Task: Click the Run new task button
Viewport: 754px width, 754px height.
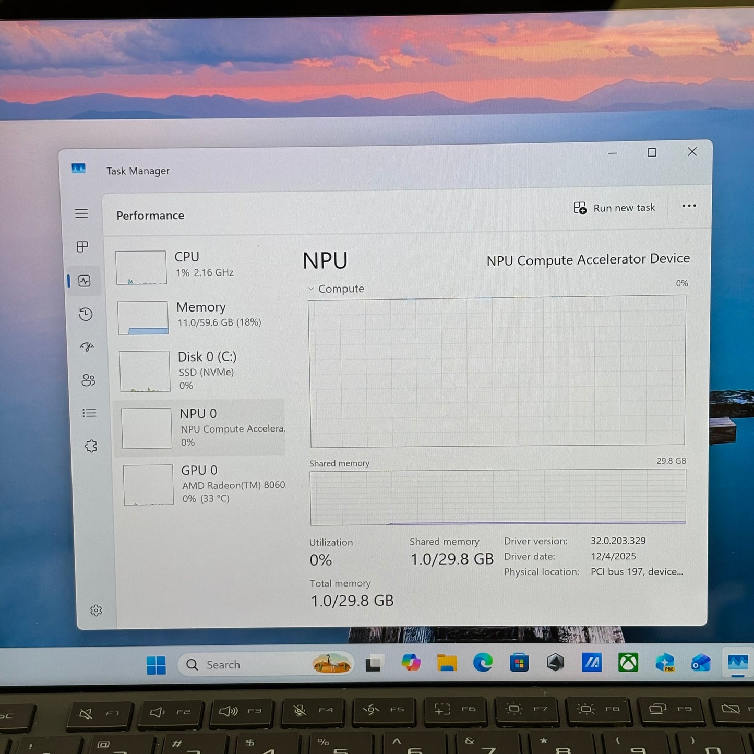Action: coord(615,207)
